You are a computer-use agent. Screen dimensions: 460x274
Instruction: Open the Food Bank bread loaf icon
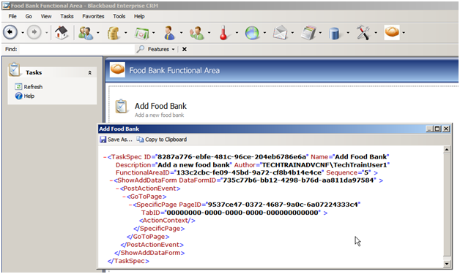coord(392,32)
